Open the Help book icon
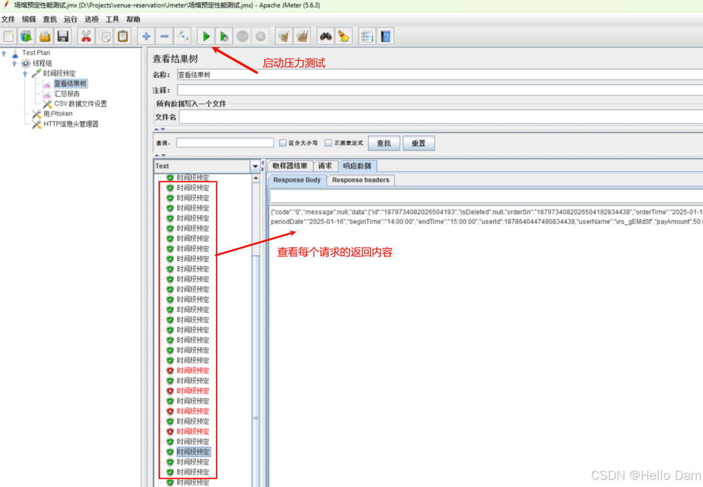The image size is (703, 487). point(386,36)
